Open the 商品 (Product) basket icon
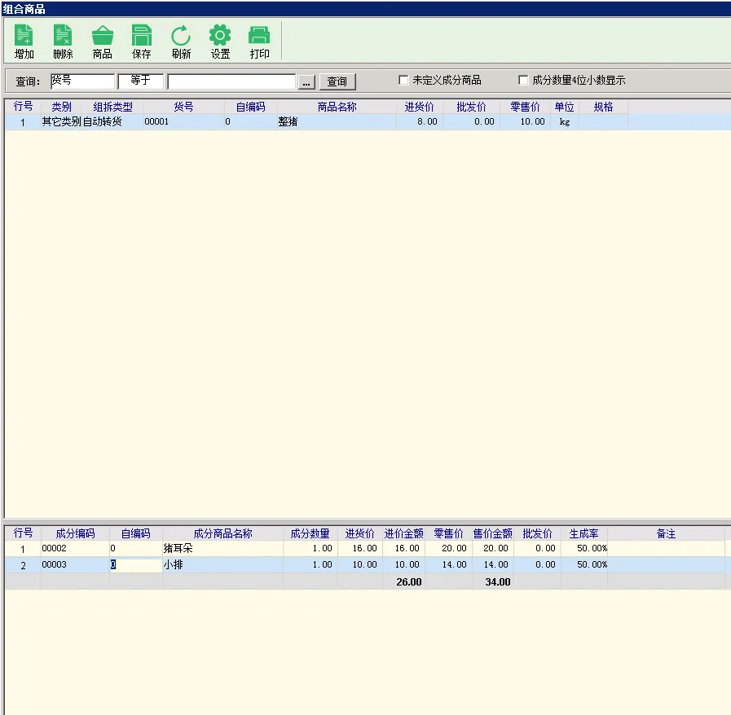The height and width of the screenshot is (715, 731). pos(102,42)
